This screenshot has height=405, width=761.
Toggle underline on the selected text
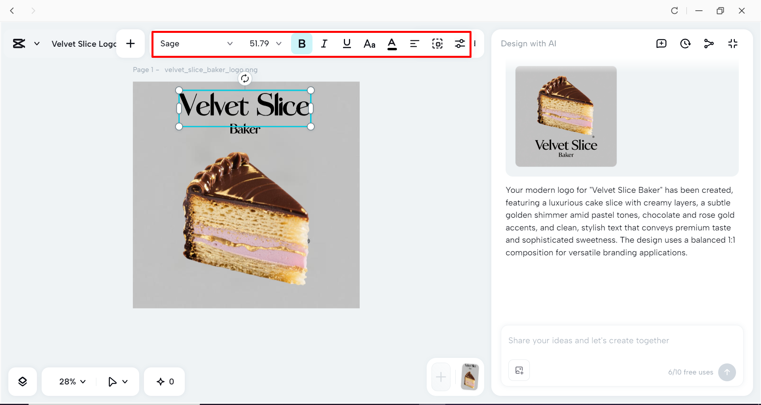[x=347, y=44]
